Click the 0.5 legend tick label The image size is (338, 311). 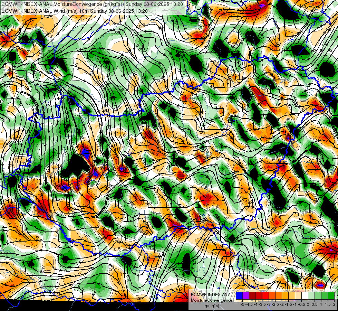(315, 304)
